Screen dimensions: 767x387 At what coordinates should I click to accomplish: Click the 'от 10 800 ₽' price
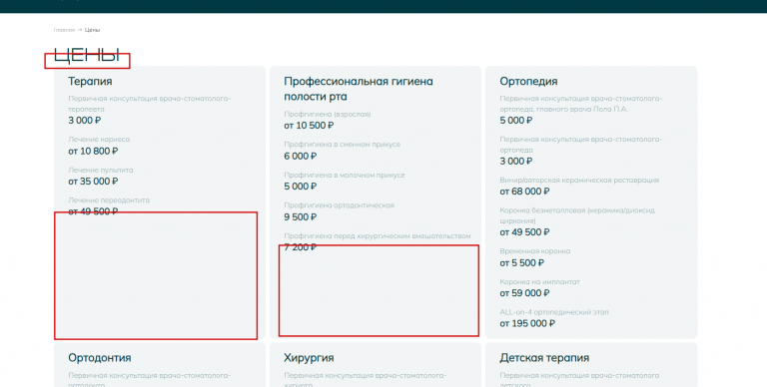(93, 151)
